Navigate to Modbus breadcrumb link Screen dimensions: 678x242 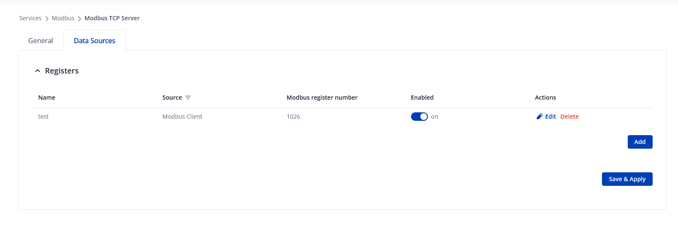[63, 18]
